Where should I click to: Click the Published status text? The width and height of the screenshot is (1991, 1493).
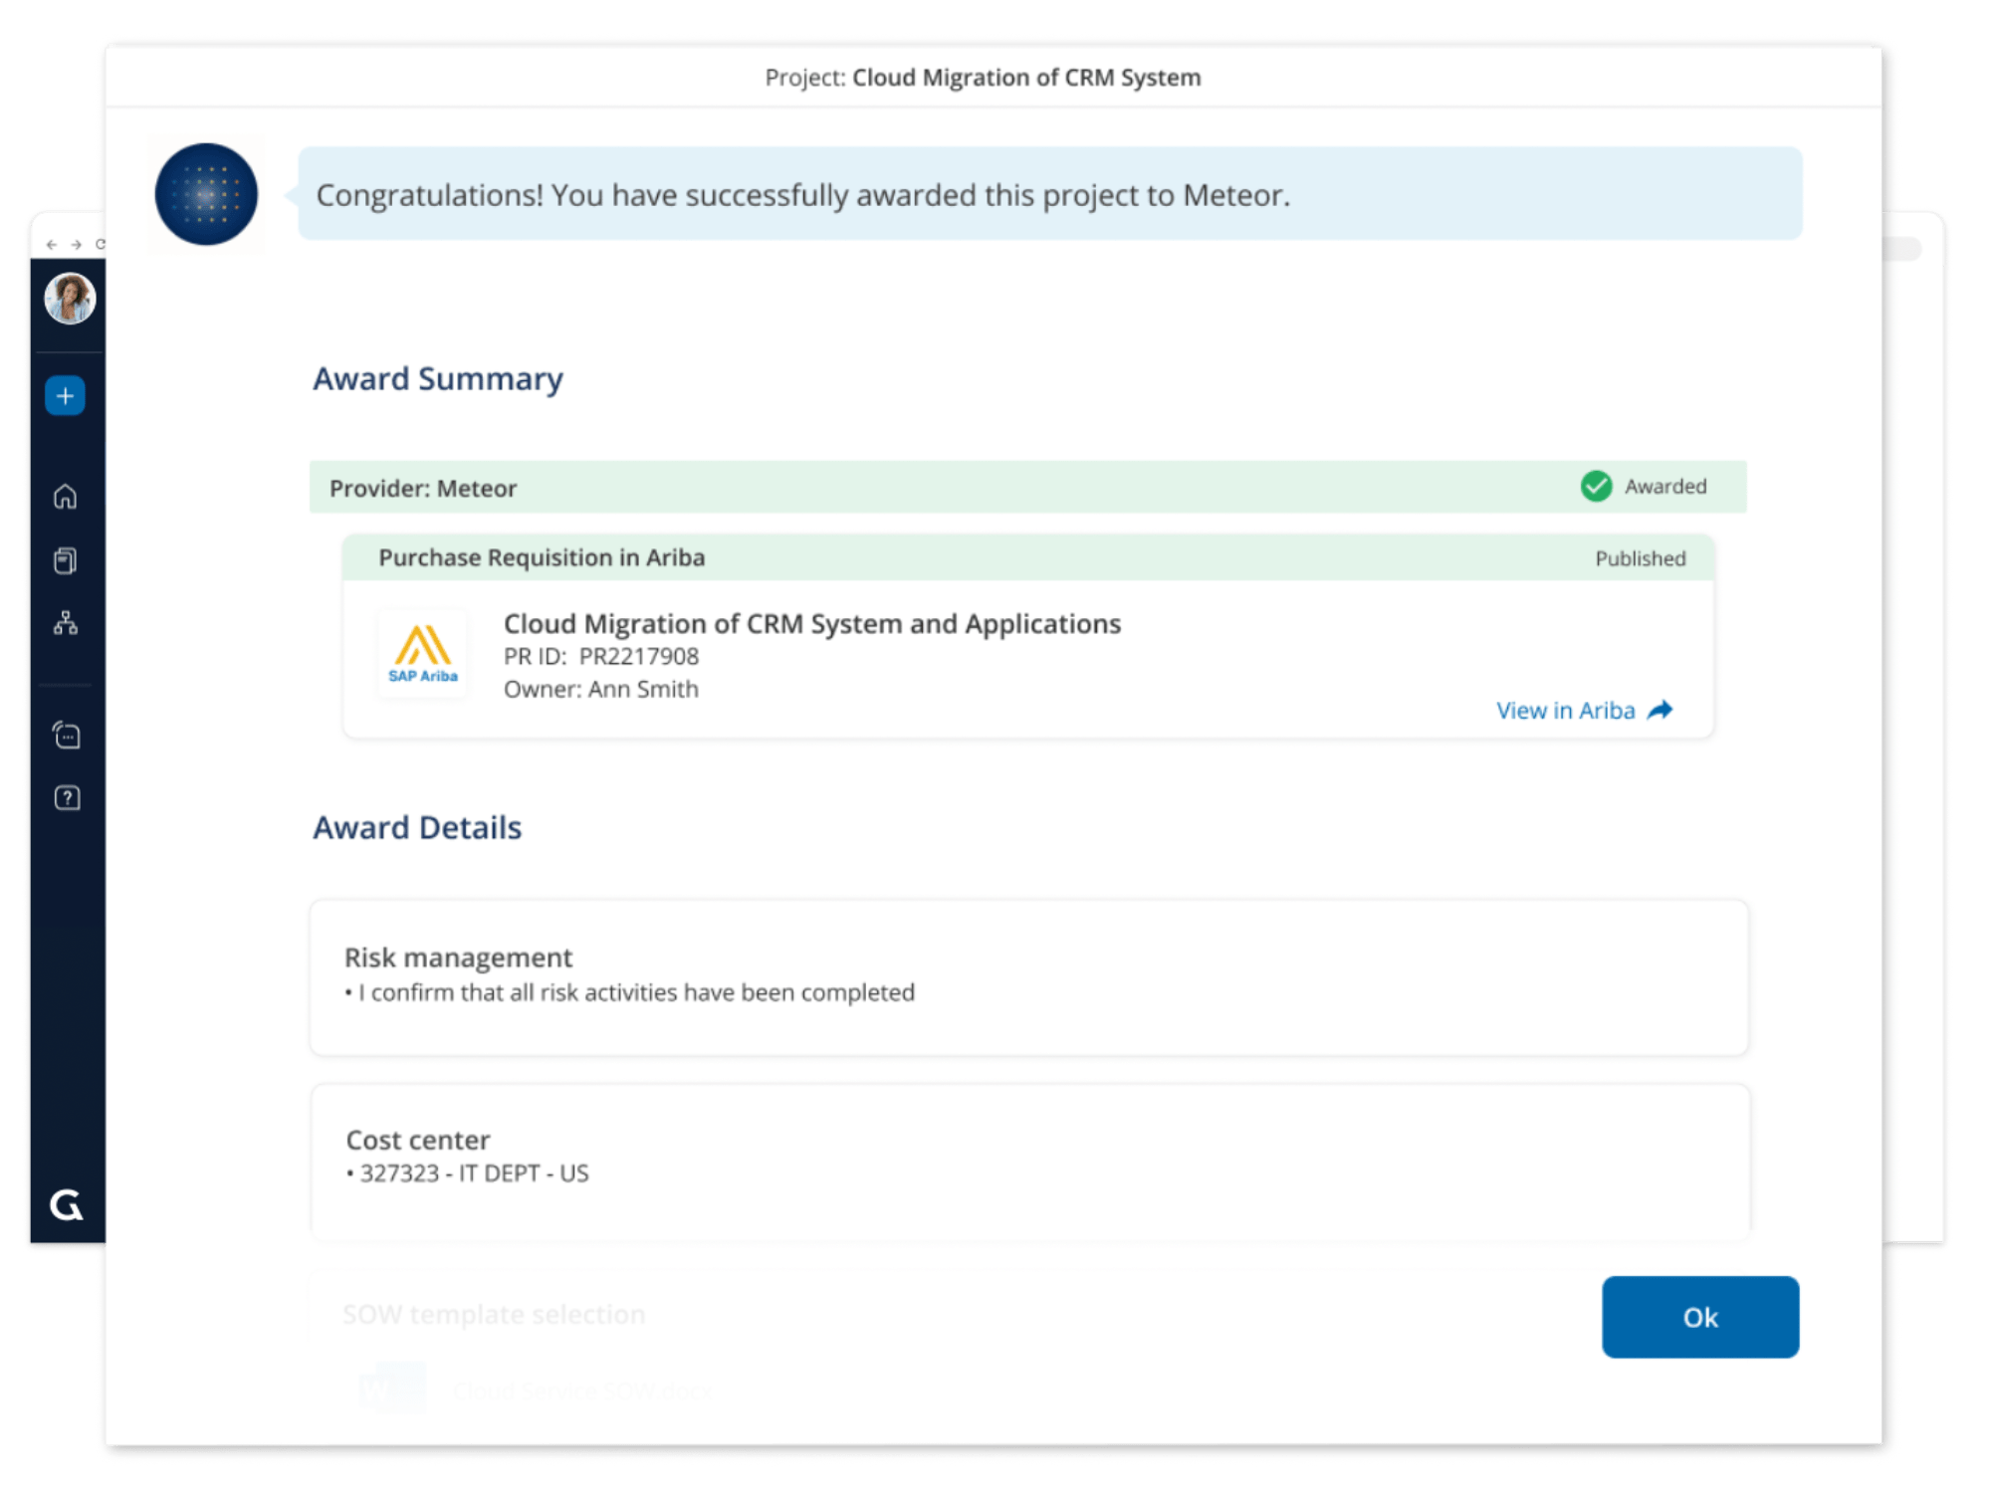tap(1641, 558)
